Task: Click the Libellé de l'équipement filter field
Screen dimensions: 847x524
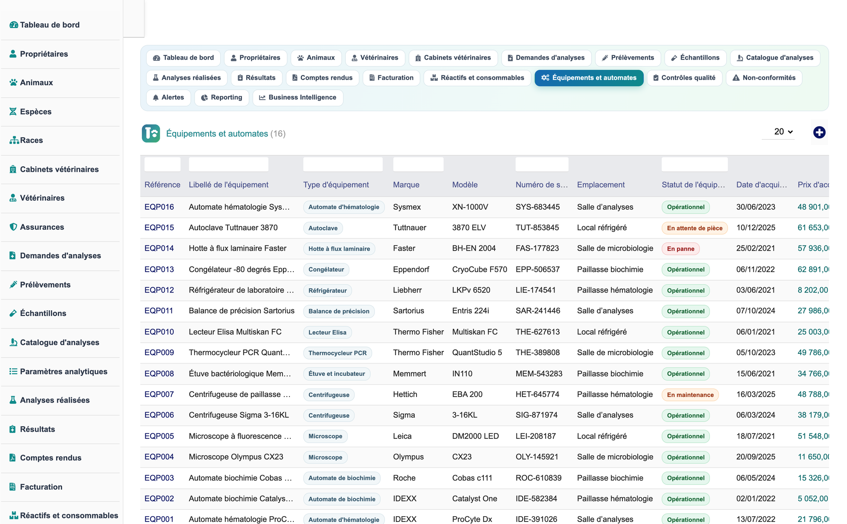Action: pyautogui.click(x=229, y=164)
